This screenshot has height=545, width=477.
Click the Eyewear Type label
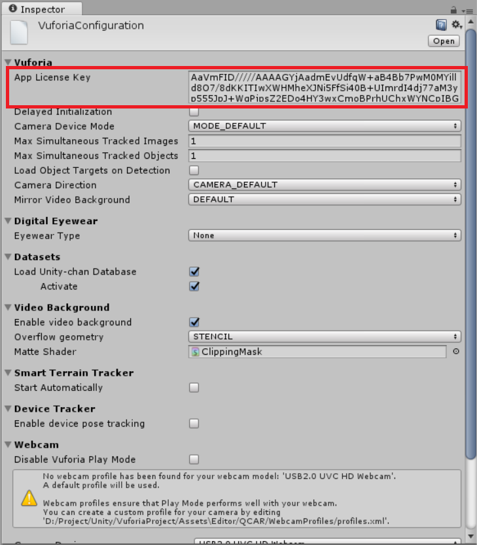click(x=47, y=236)
